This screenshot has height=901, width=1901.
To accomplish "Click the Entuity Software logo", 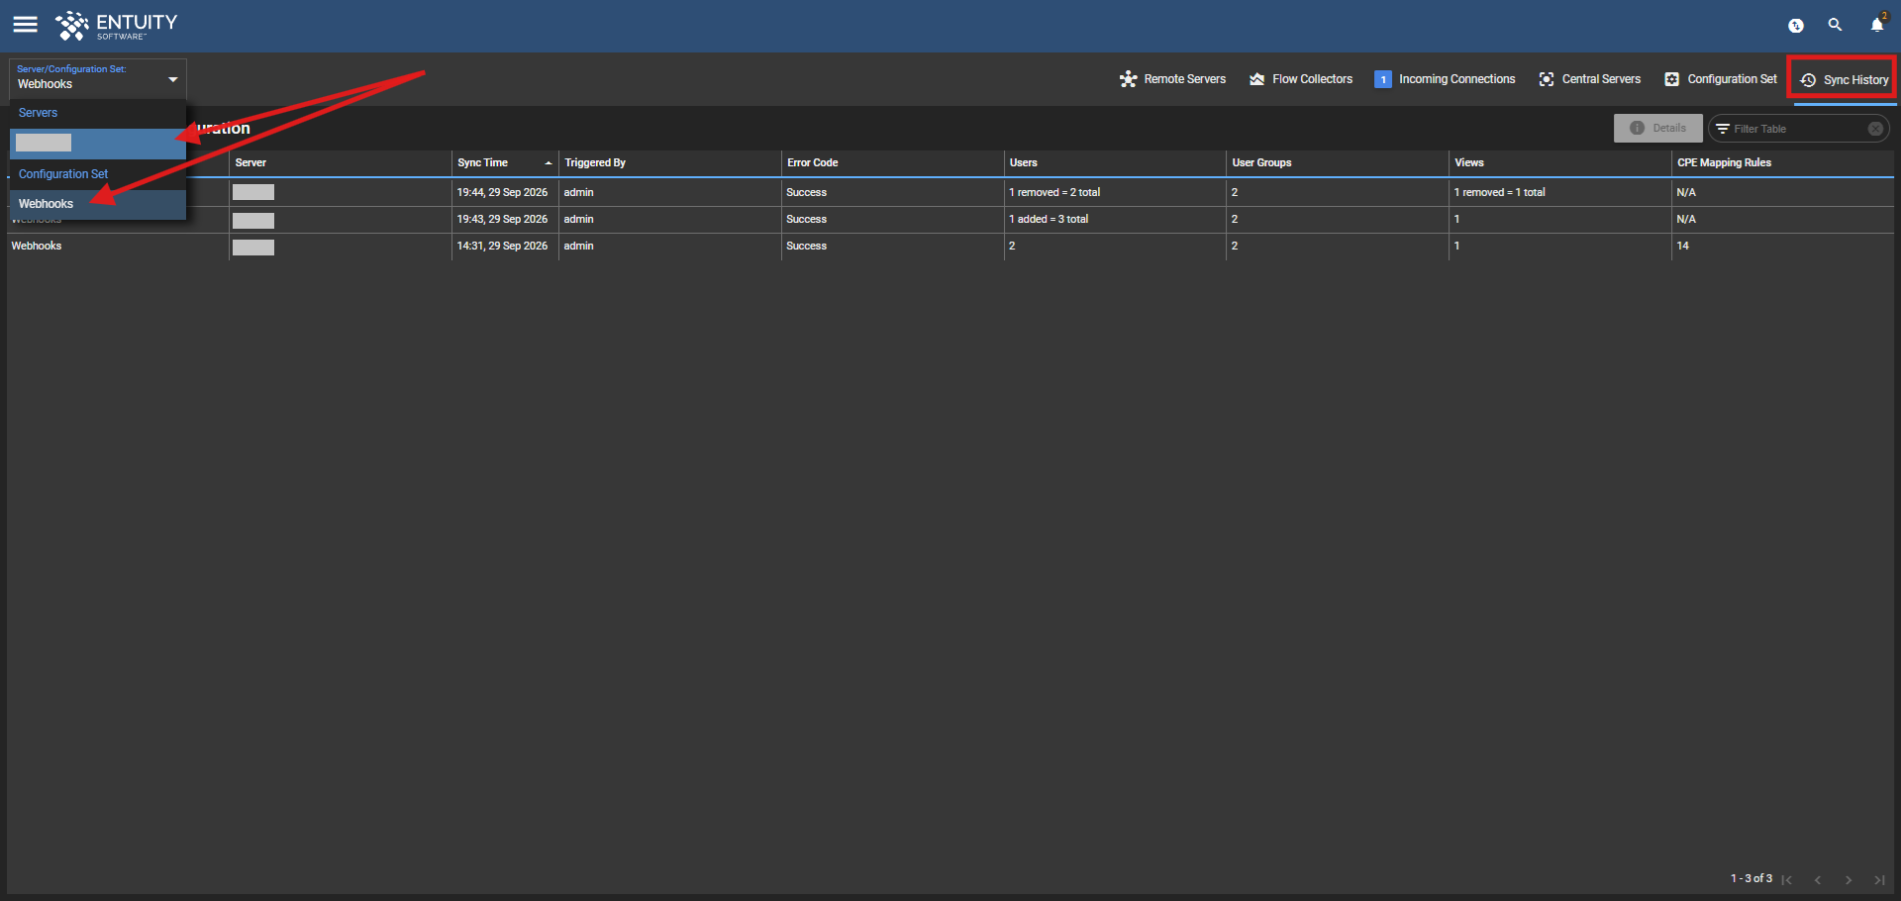I will coord(116,26).
